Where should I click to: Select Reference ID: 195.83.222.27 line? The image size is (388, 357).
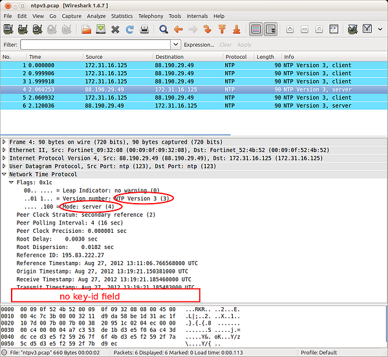point(60,255)
